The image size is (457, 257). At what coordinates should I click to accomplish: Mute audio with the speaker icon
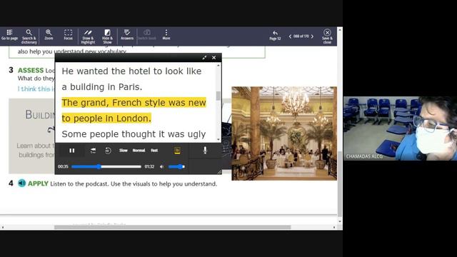coord(162,166)
